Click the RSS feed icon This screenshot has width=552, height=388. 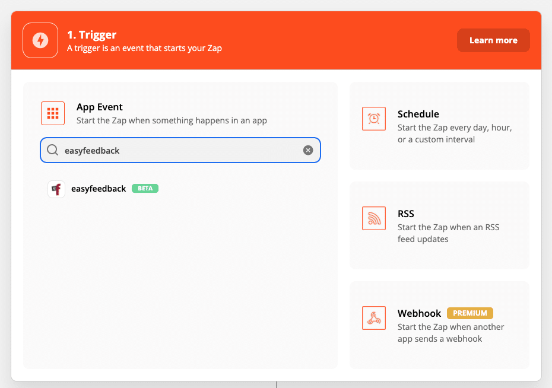click(374, 218)
